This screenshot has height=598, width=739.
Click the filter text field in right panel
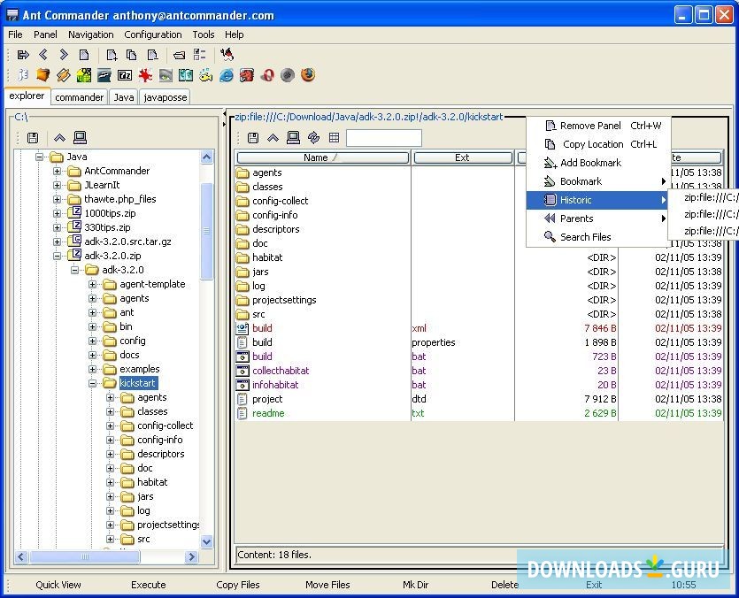click(x=383, y=138)
